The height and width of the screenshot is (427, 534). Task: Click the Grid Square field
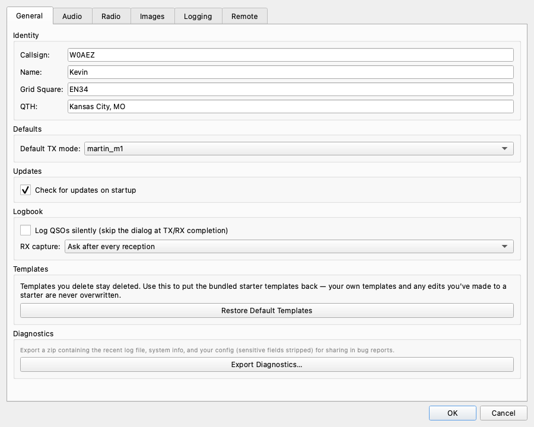click(291, 89)
